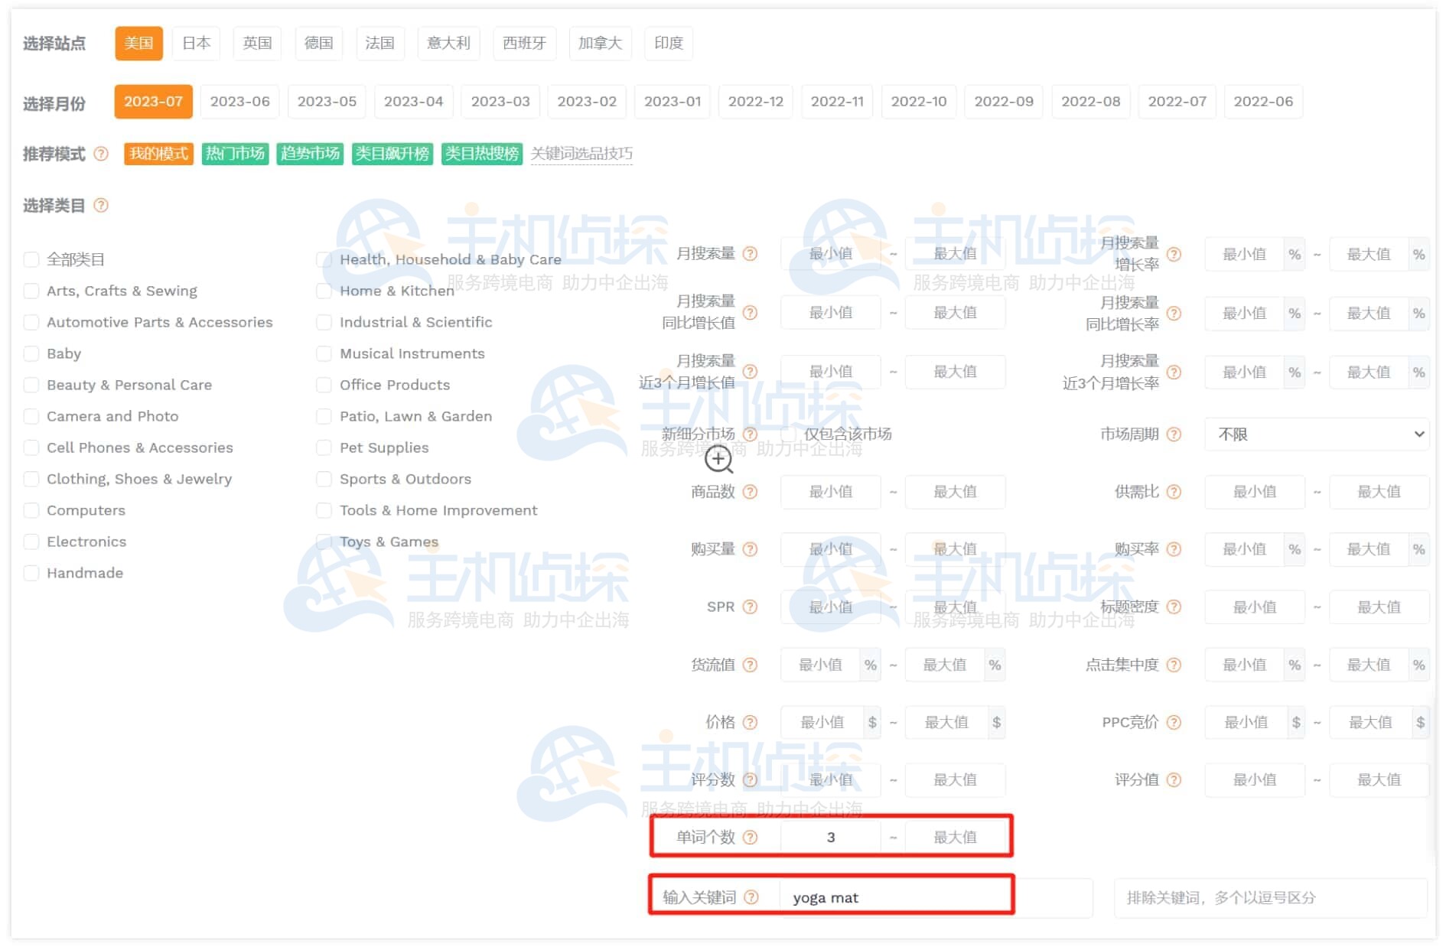Open the 市场周期 dropdown showing 不限
The width and height of the screenshot is (1446, 950).
pos(1316,434)
